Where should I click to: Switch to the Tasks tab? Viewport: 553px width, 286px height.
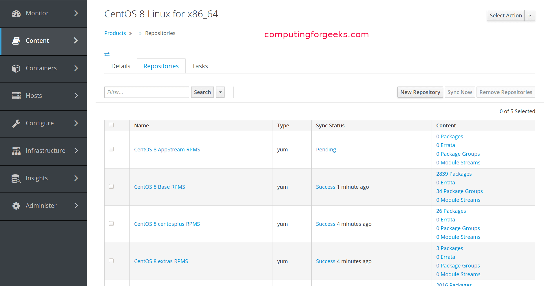click(x=200, y=66)
